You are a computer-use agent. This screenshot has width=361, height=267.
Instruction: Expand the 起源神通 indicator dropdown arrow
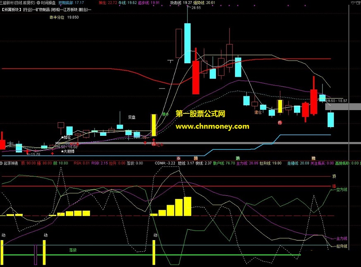[x=1, y=163]
